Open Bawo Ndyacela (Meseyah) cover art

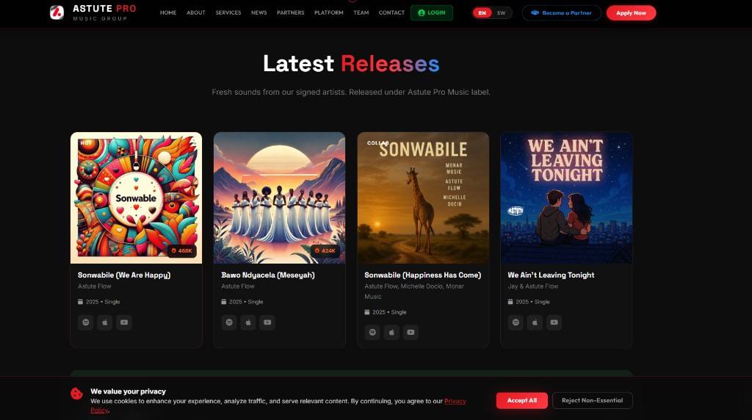[x=279, y=198]
